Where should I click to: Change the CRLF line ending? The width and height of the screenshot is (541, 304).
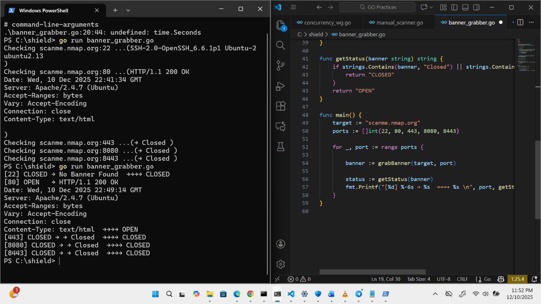pos(463,279)
